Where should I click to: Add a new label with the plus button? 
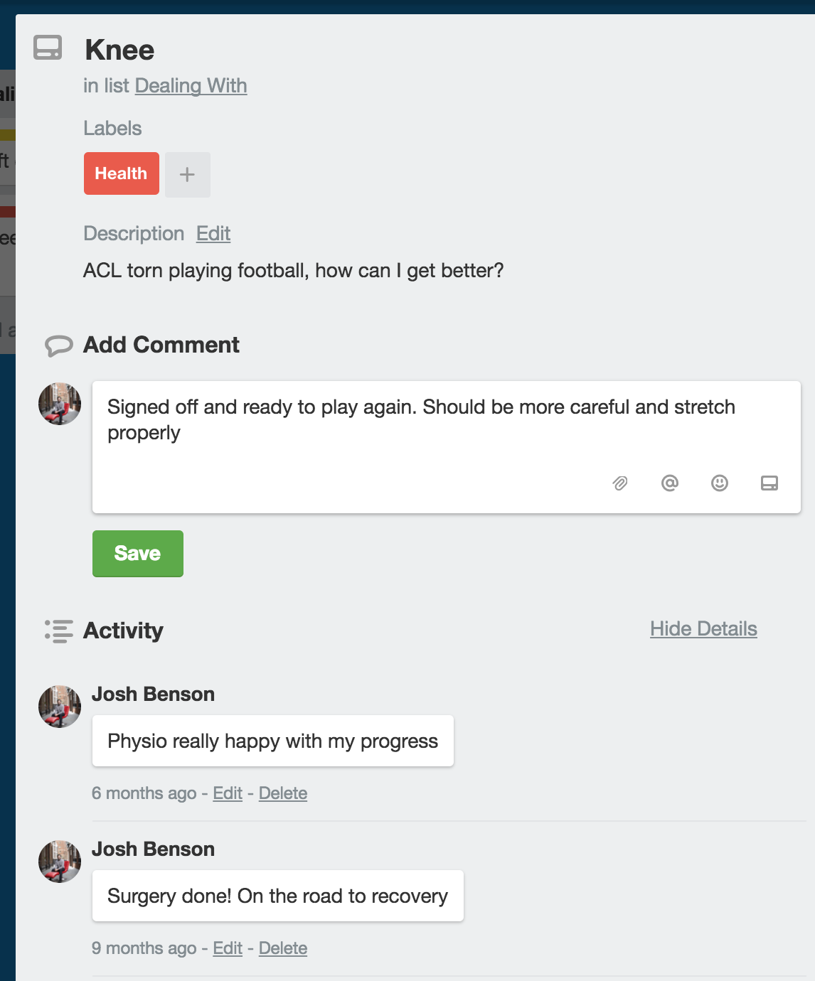tap(188, 174)
